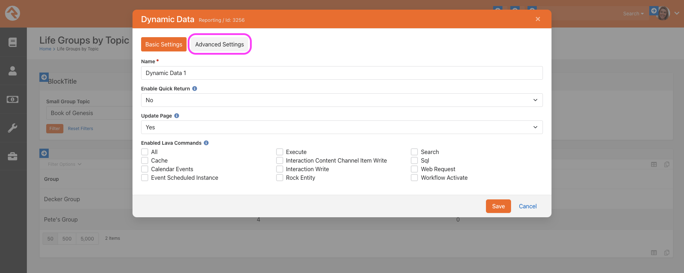Enable the Search Lava command
This screenshot has width=684, height=273.
414,152
